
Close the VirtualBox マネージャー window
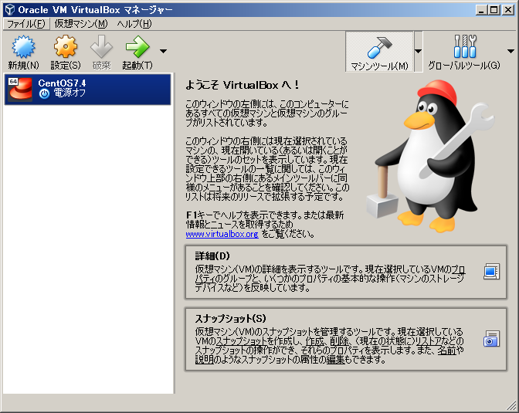507,9
